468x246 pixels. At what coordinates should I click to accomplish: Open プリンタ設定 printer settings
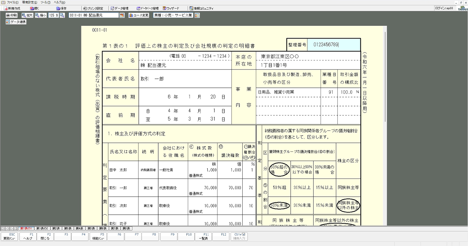pos(93,8)
